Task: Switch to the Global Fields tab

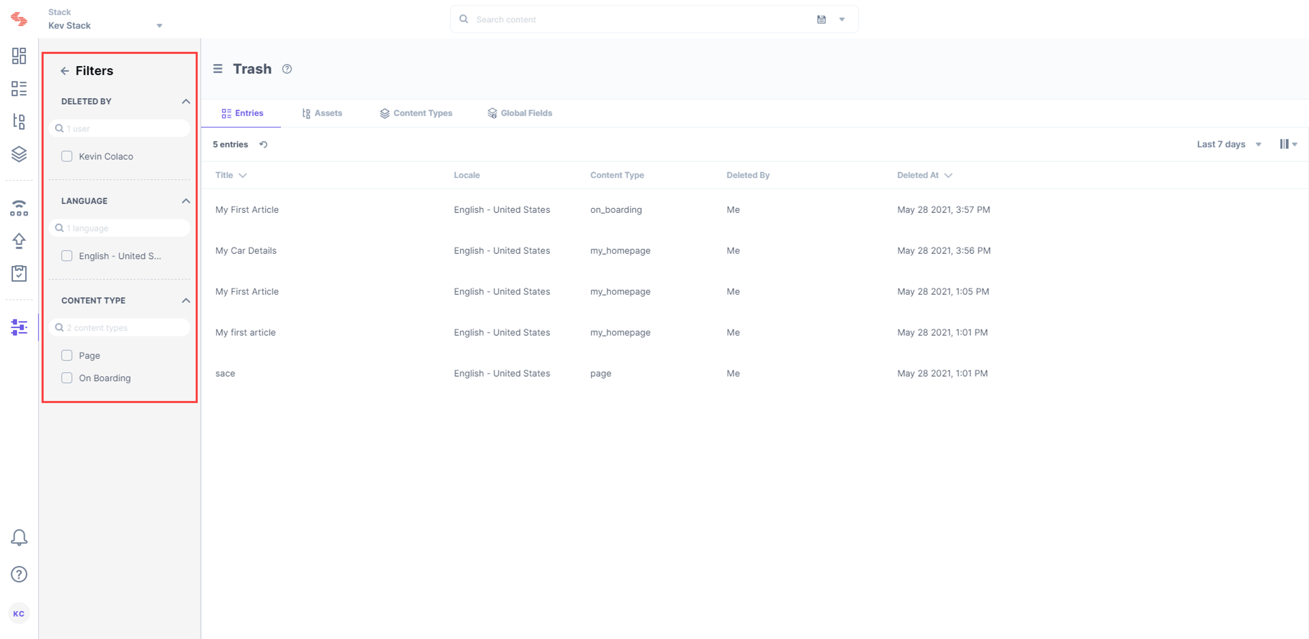Action: (x=519, y=113)
